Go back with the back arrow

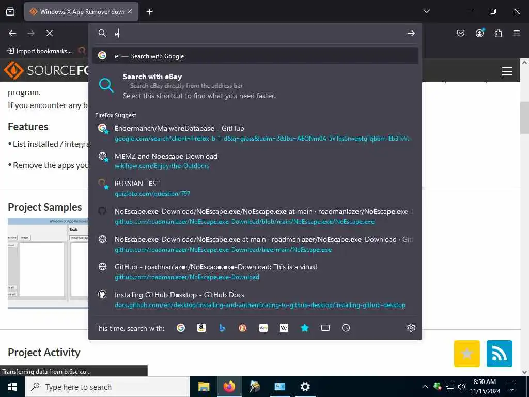pos(12,33)
